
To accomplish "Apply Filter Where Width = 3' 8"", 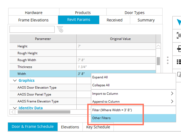I will tap(133, 110).
